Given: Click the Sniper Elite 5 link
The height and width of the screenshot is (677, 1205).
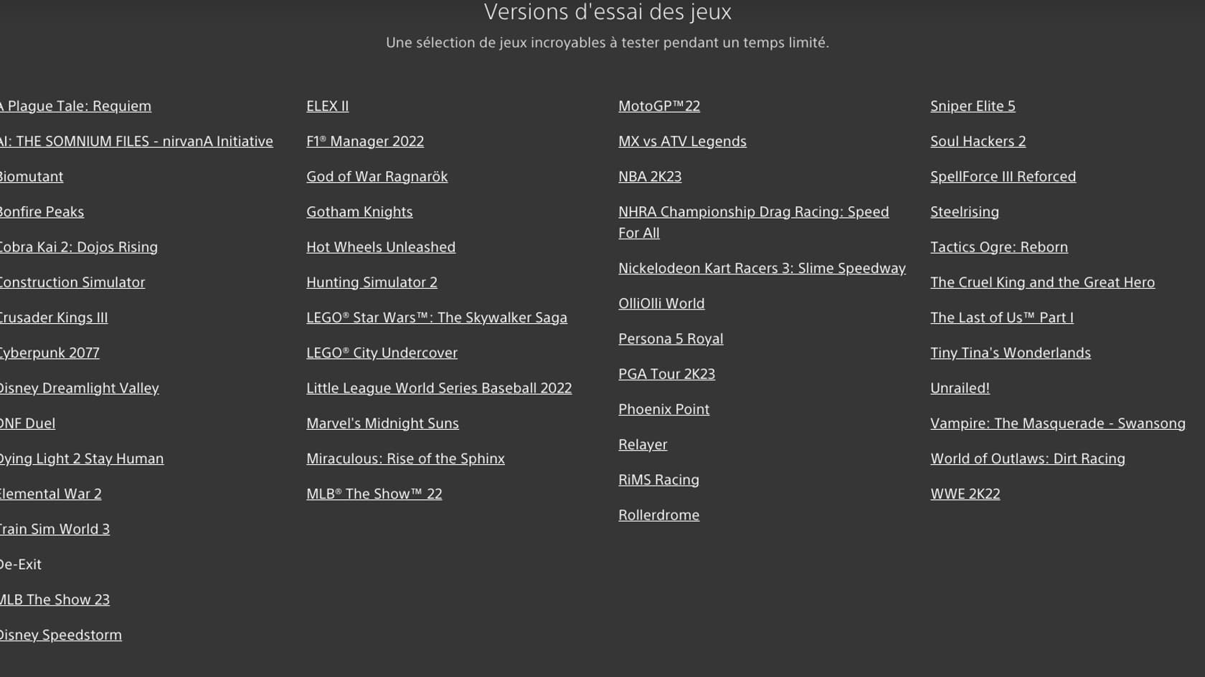Looking at the screenshot, I should [x=973, y=106].
